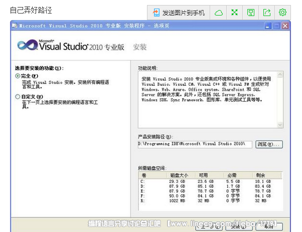The height and width of the screenshot is (232, 302).
Task: Click the 上一步 previous step button
Action: (209, 227)
